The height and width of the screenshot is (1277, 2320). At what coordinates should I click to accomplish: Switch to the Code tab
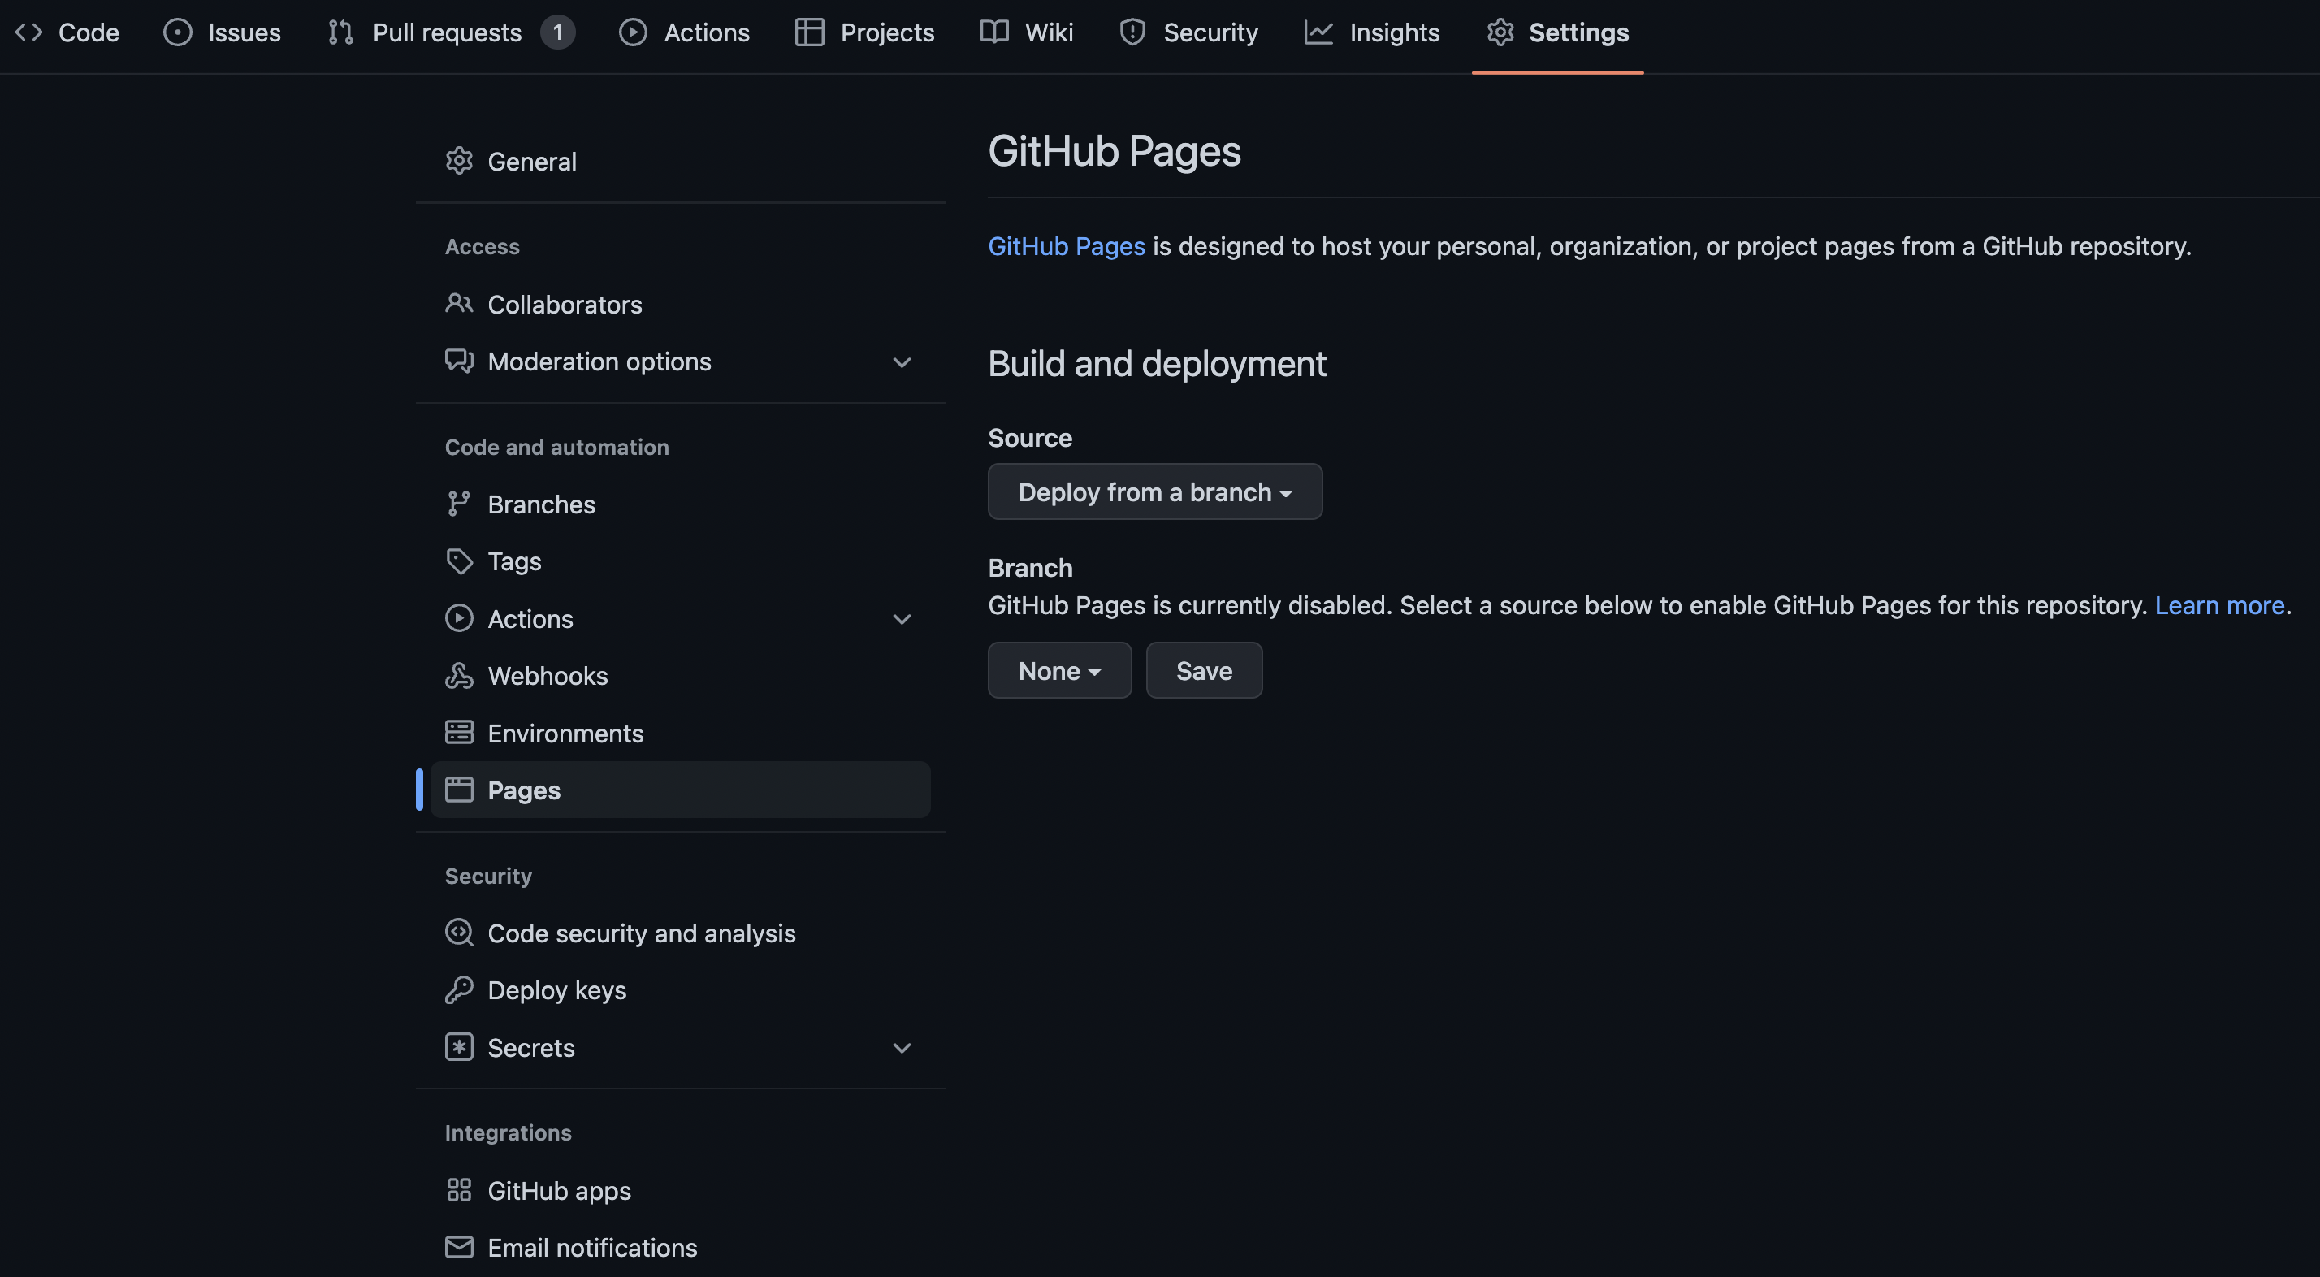(x=67, y=32)
